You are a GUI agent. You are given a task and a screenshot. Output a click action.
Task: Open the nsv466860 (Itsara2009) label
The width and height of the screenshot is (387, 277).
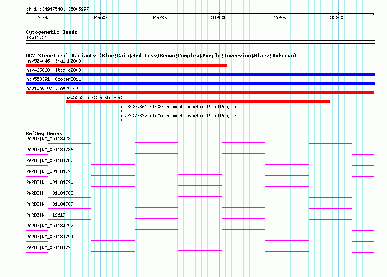(55, 70)
